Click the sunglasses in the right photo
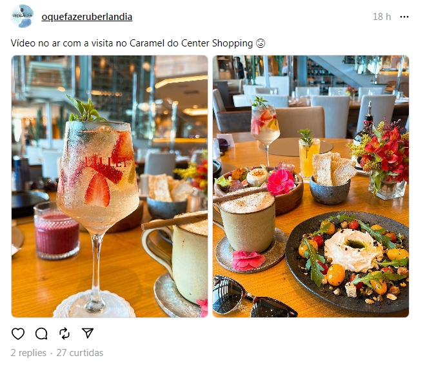Viewport: 445px width, 369px height. click(253, 298)
